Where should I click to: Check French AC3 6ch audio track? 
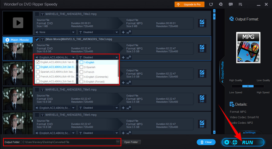pyautogui.click(x=38, y=77)
